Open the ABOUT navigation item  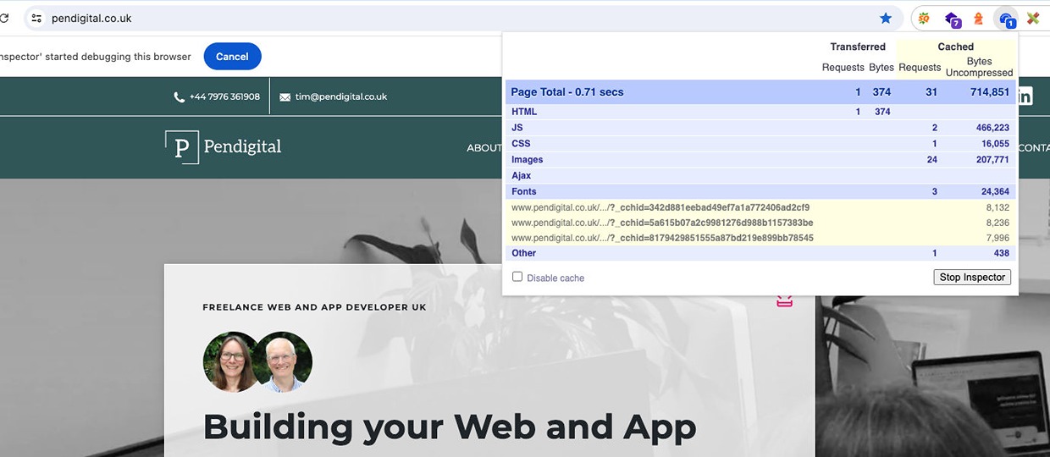[484, 147]
